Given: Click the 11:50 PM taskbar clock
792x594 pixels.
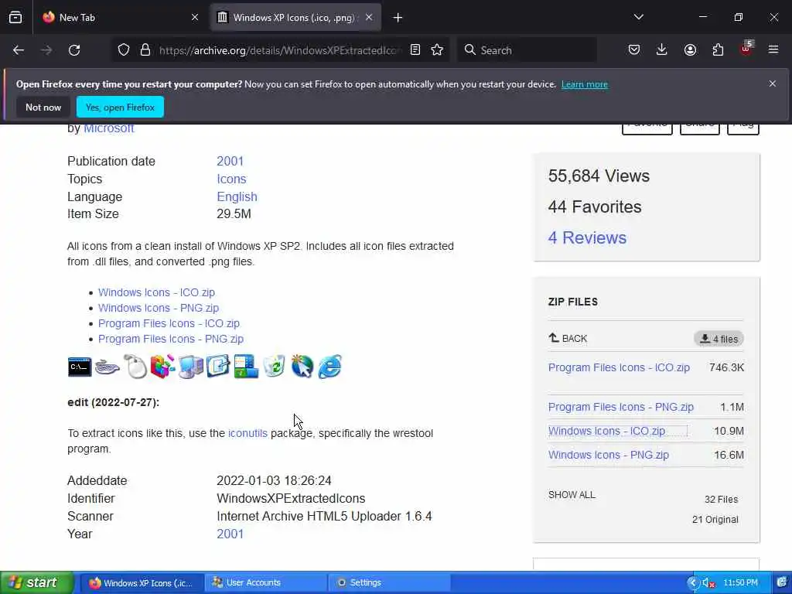Looking at the screenshot, I should click(740, 583).
